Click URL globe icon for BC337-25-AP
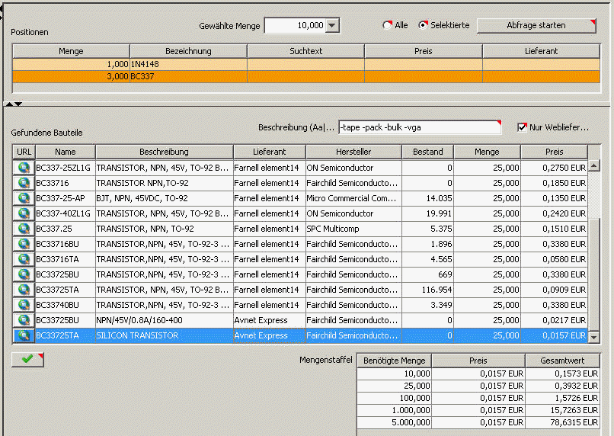This screenshot has height=436, width=614. click(24, 198)
